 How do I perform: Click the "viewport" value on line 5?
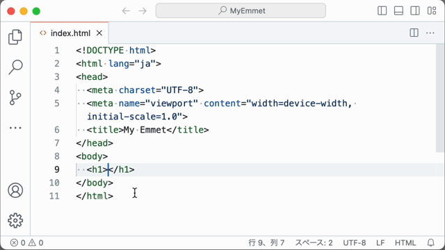pos(172,103)
